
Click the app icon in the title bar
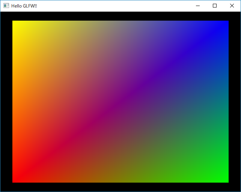point(6,6)
